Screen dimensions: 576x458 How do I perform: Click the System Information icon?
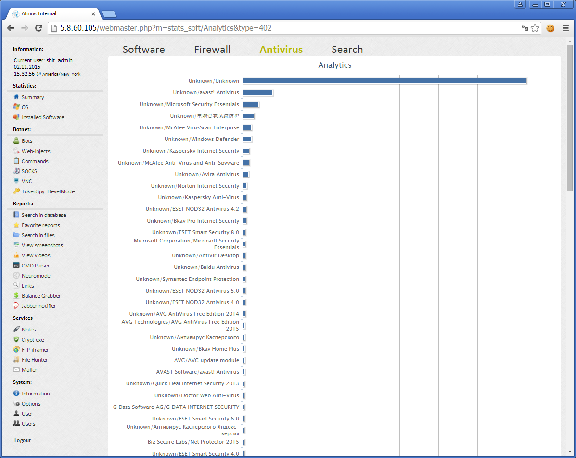point(16,394)
